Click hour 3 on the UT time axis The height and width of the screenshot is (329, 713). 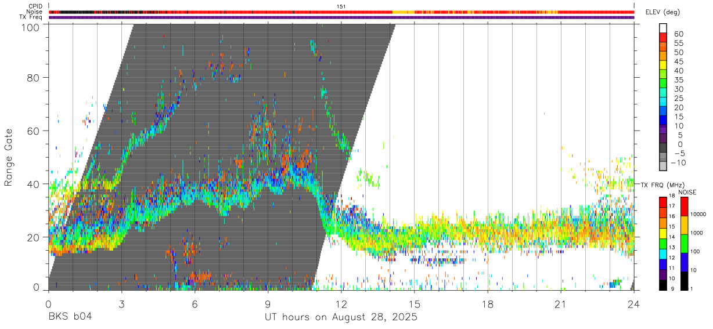click(x=121, y=303)
